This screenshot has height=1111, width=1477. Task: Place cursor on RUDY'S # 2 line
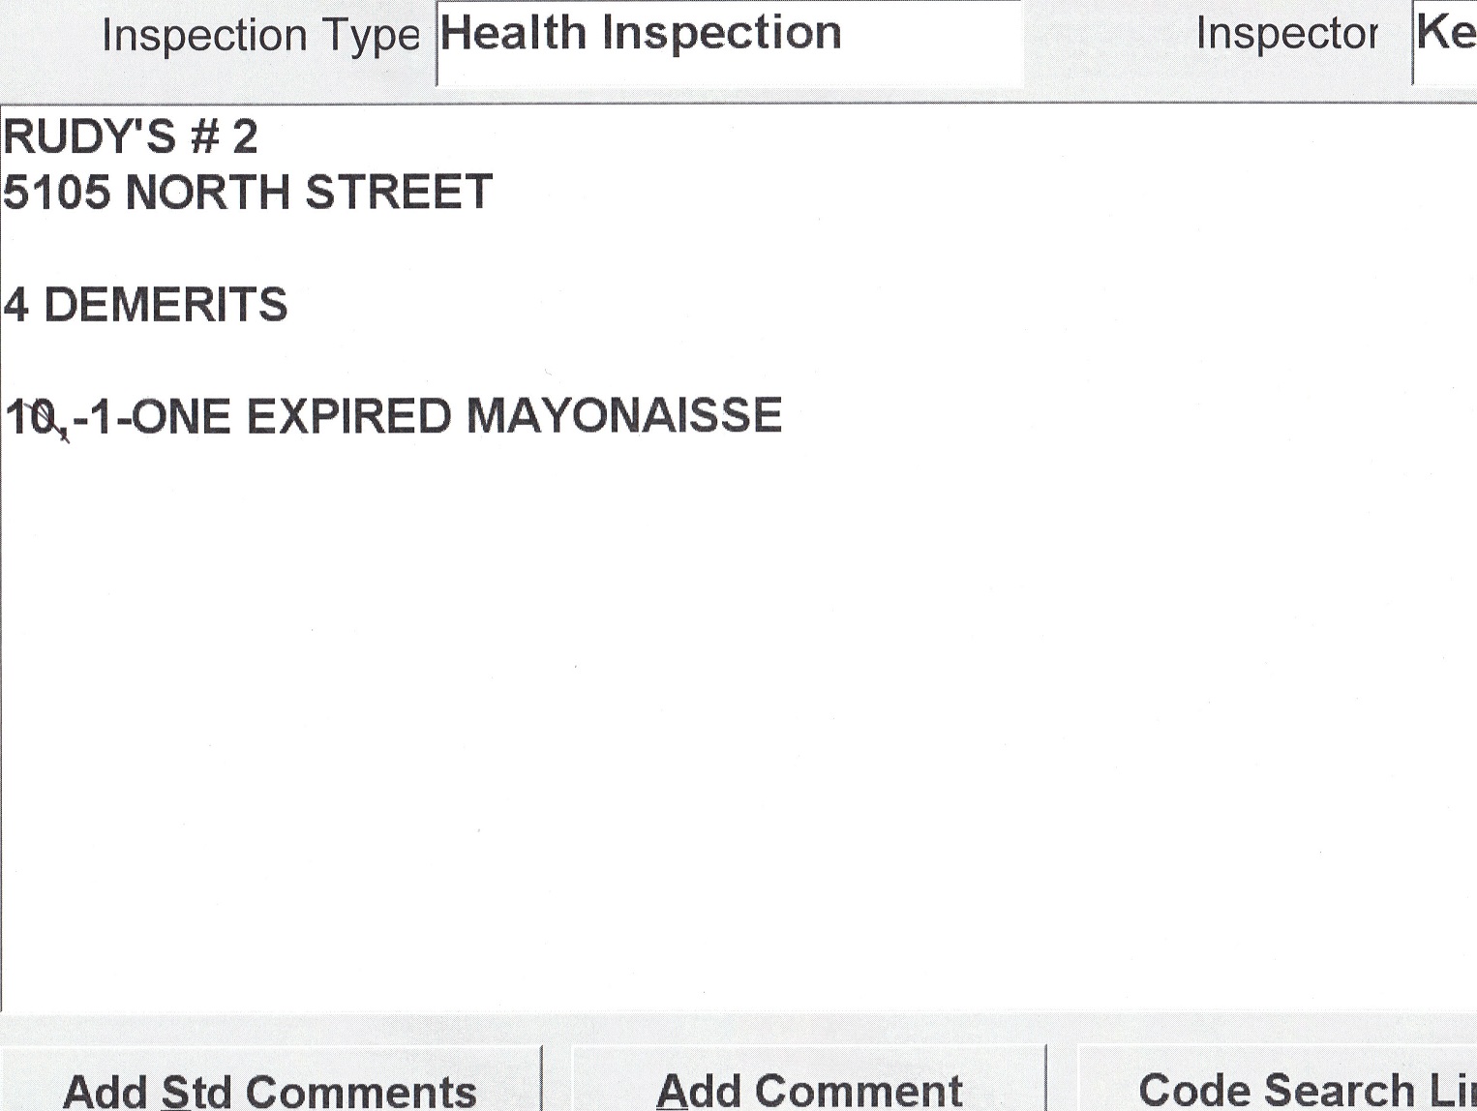click(131, 136)
